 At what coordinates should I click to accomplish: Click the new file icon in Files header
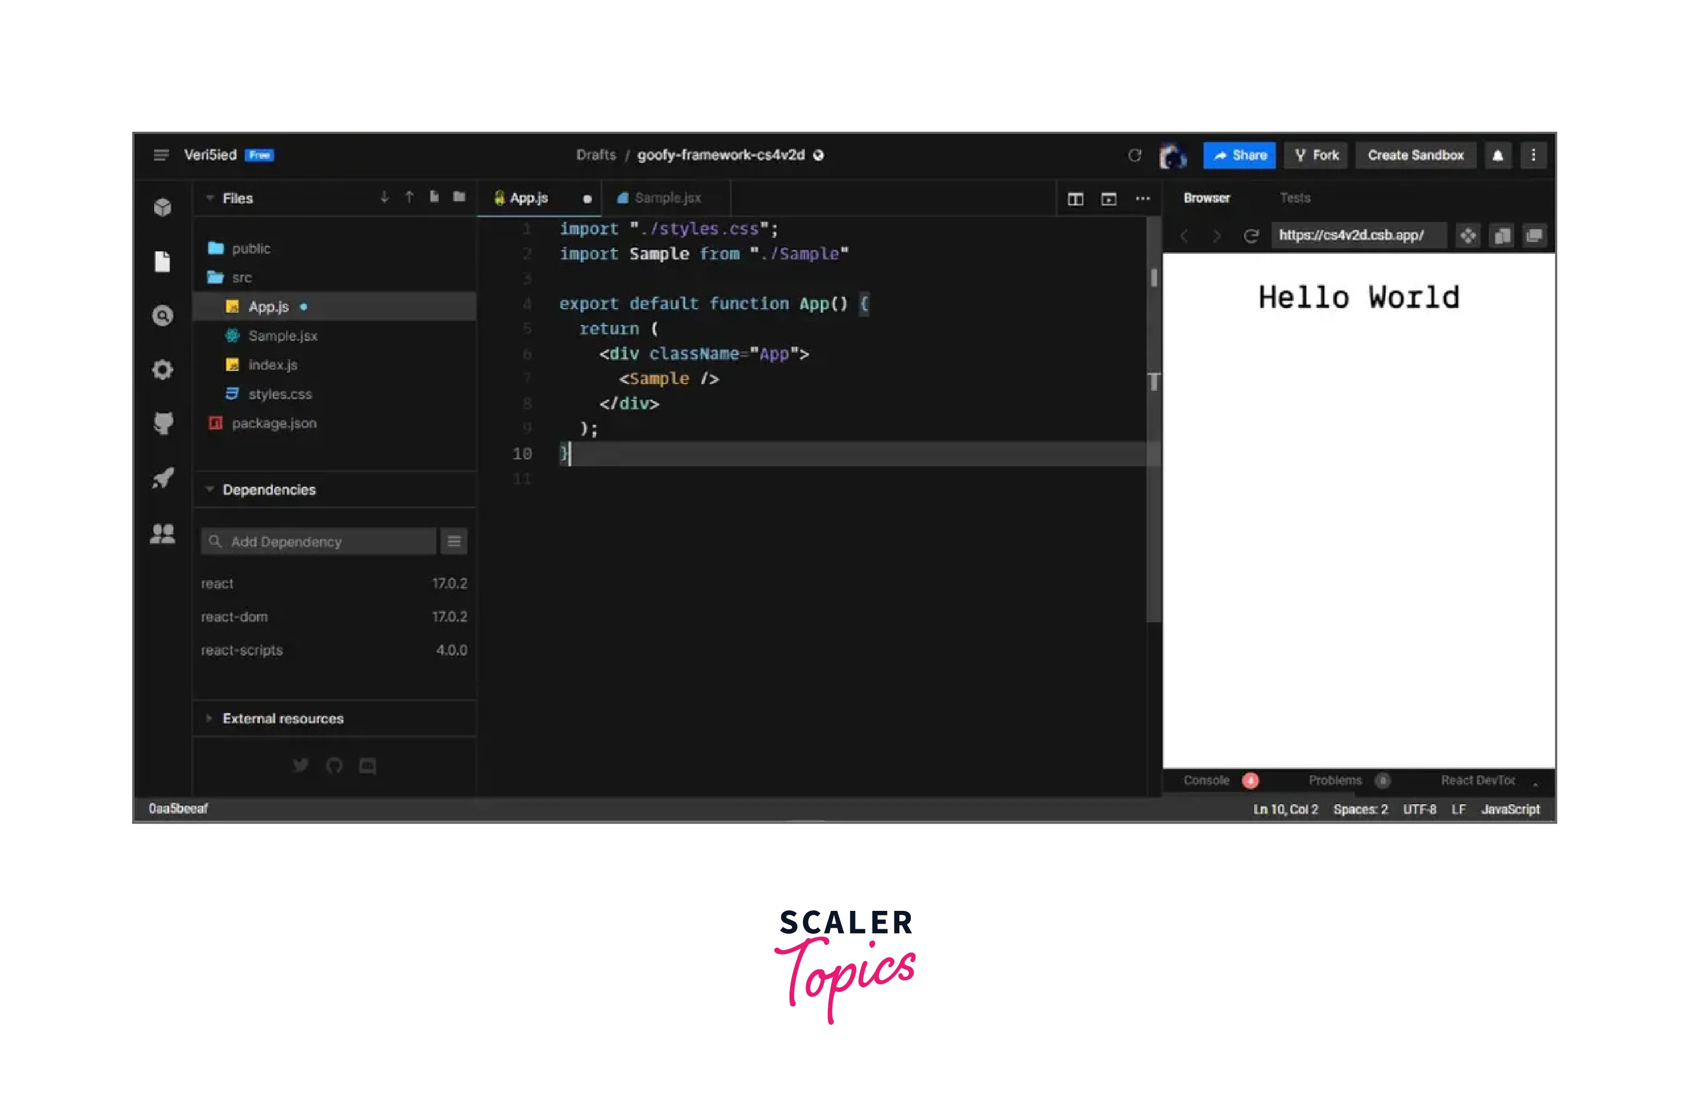(434, 197)
